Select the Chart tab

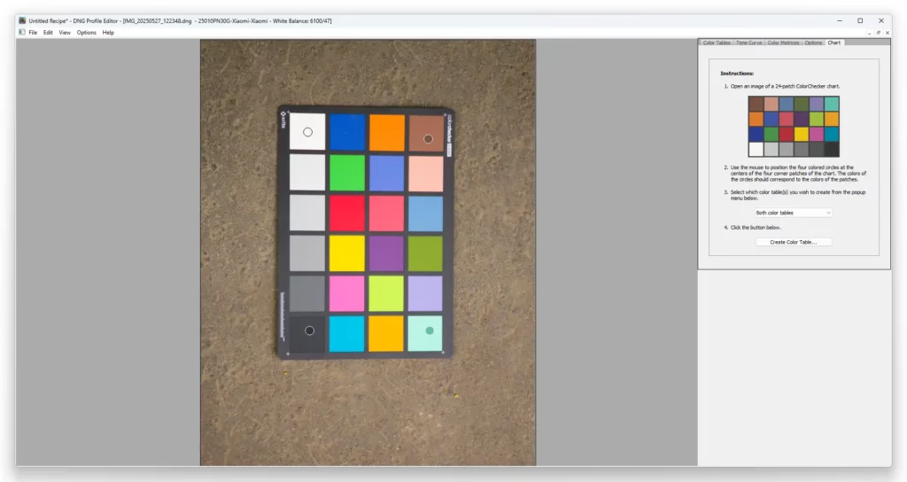point(834,43)
